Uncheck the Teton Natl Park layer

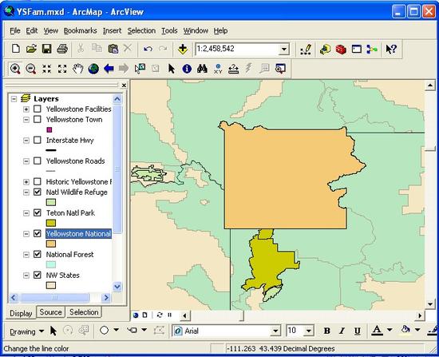[38, 212]
